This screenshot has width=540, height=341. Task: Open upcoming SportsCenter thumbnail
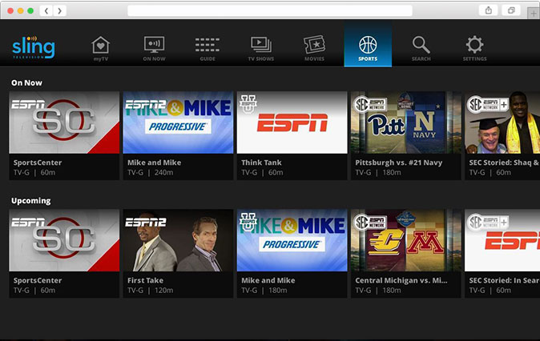click(x=64, y=240)
